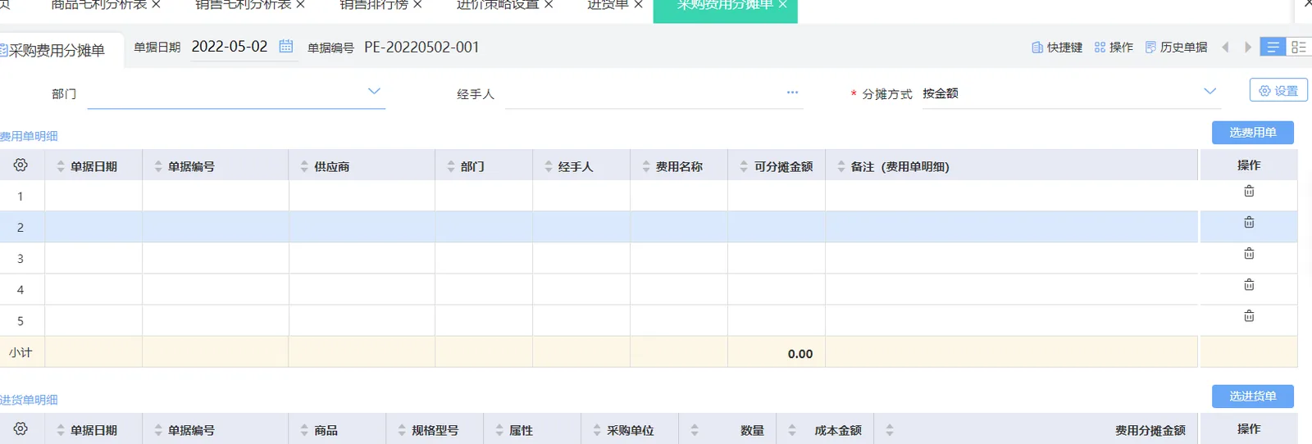This screenshot has width=1312, height=444.
Task: Open the 快捷键 shortcuts menu
Action: pos(1057,48)
